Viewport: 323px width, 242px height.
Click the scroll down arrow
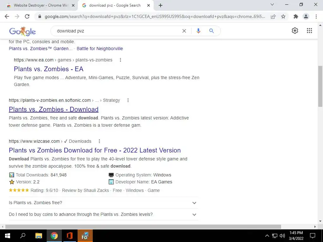(x=320, y=222)
